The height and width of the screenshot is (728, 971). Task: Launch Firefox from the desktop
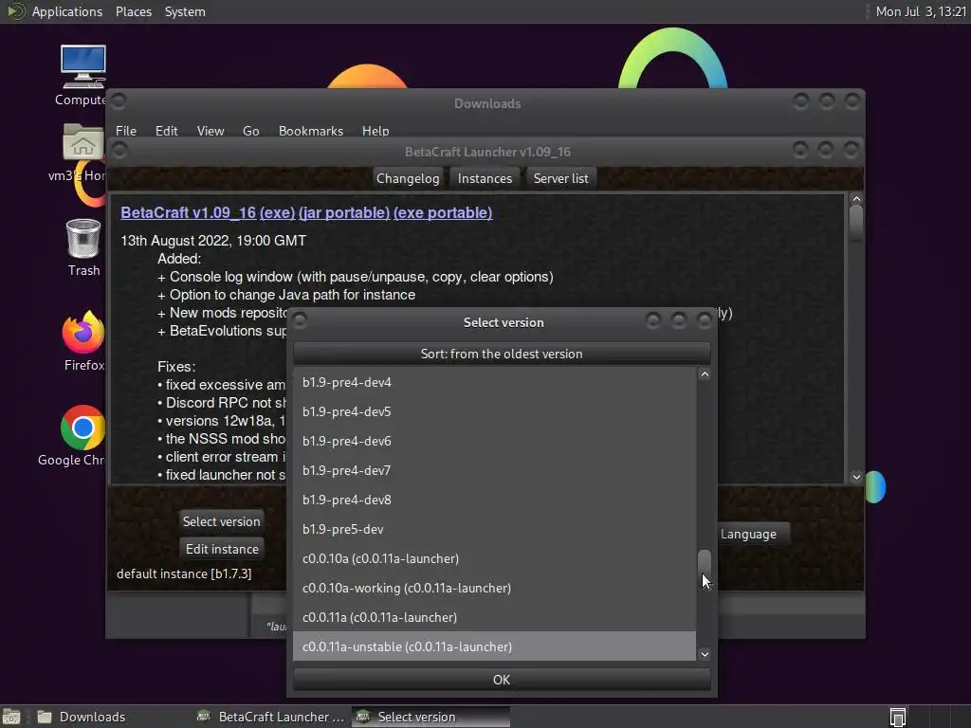(x=83, y=340)
